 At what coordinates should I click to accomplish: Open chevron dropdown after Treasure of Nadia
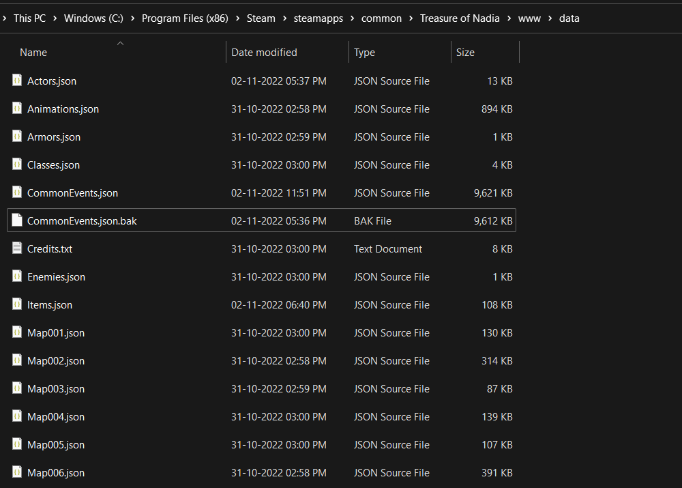pos(509,18)
